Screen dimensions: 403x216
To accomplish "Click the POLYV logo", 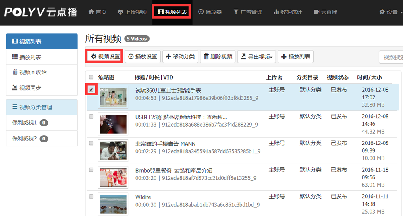I will [x=41, y=12].
